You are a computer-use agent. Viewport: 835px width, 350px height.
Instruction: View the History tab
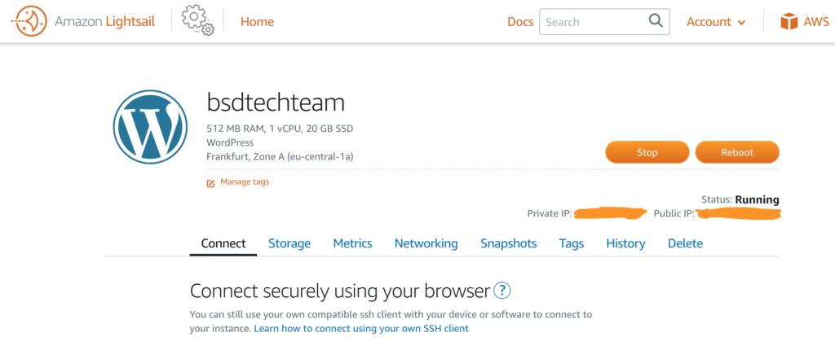tap(625, 243)
